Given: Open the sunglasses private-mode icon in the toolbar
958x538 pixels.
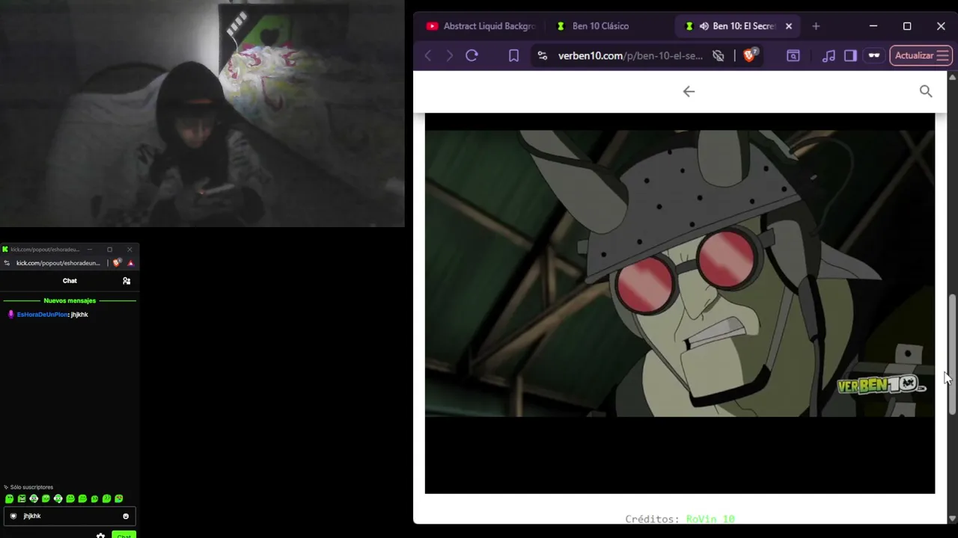Looking at the screenshot, I should pyautogui.click(x=873, y=55).
